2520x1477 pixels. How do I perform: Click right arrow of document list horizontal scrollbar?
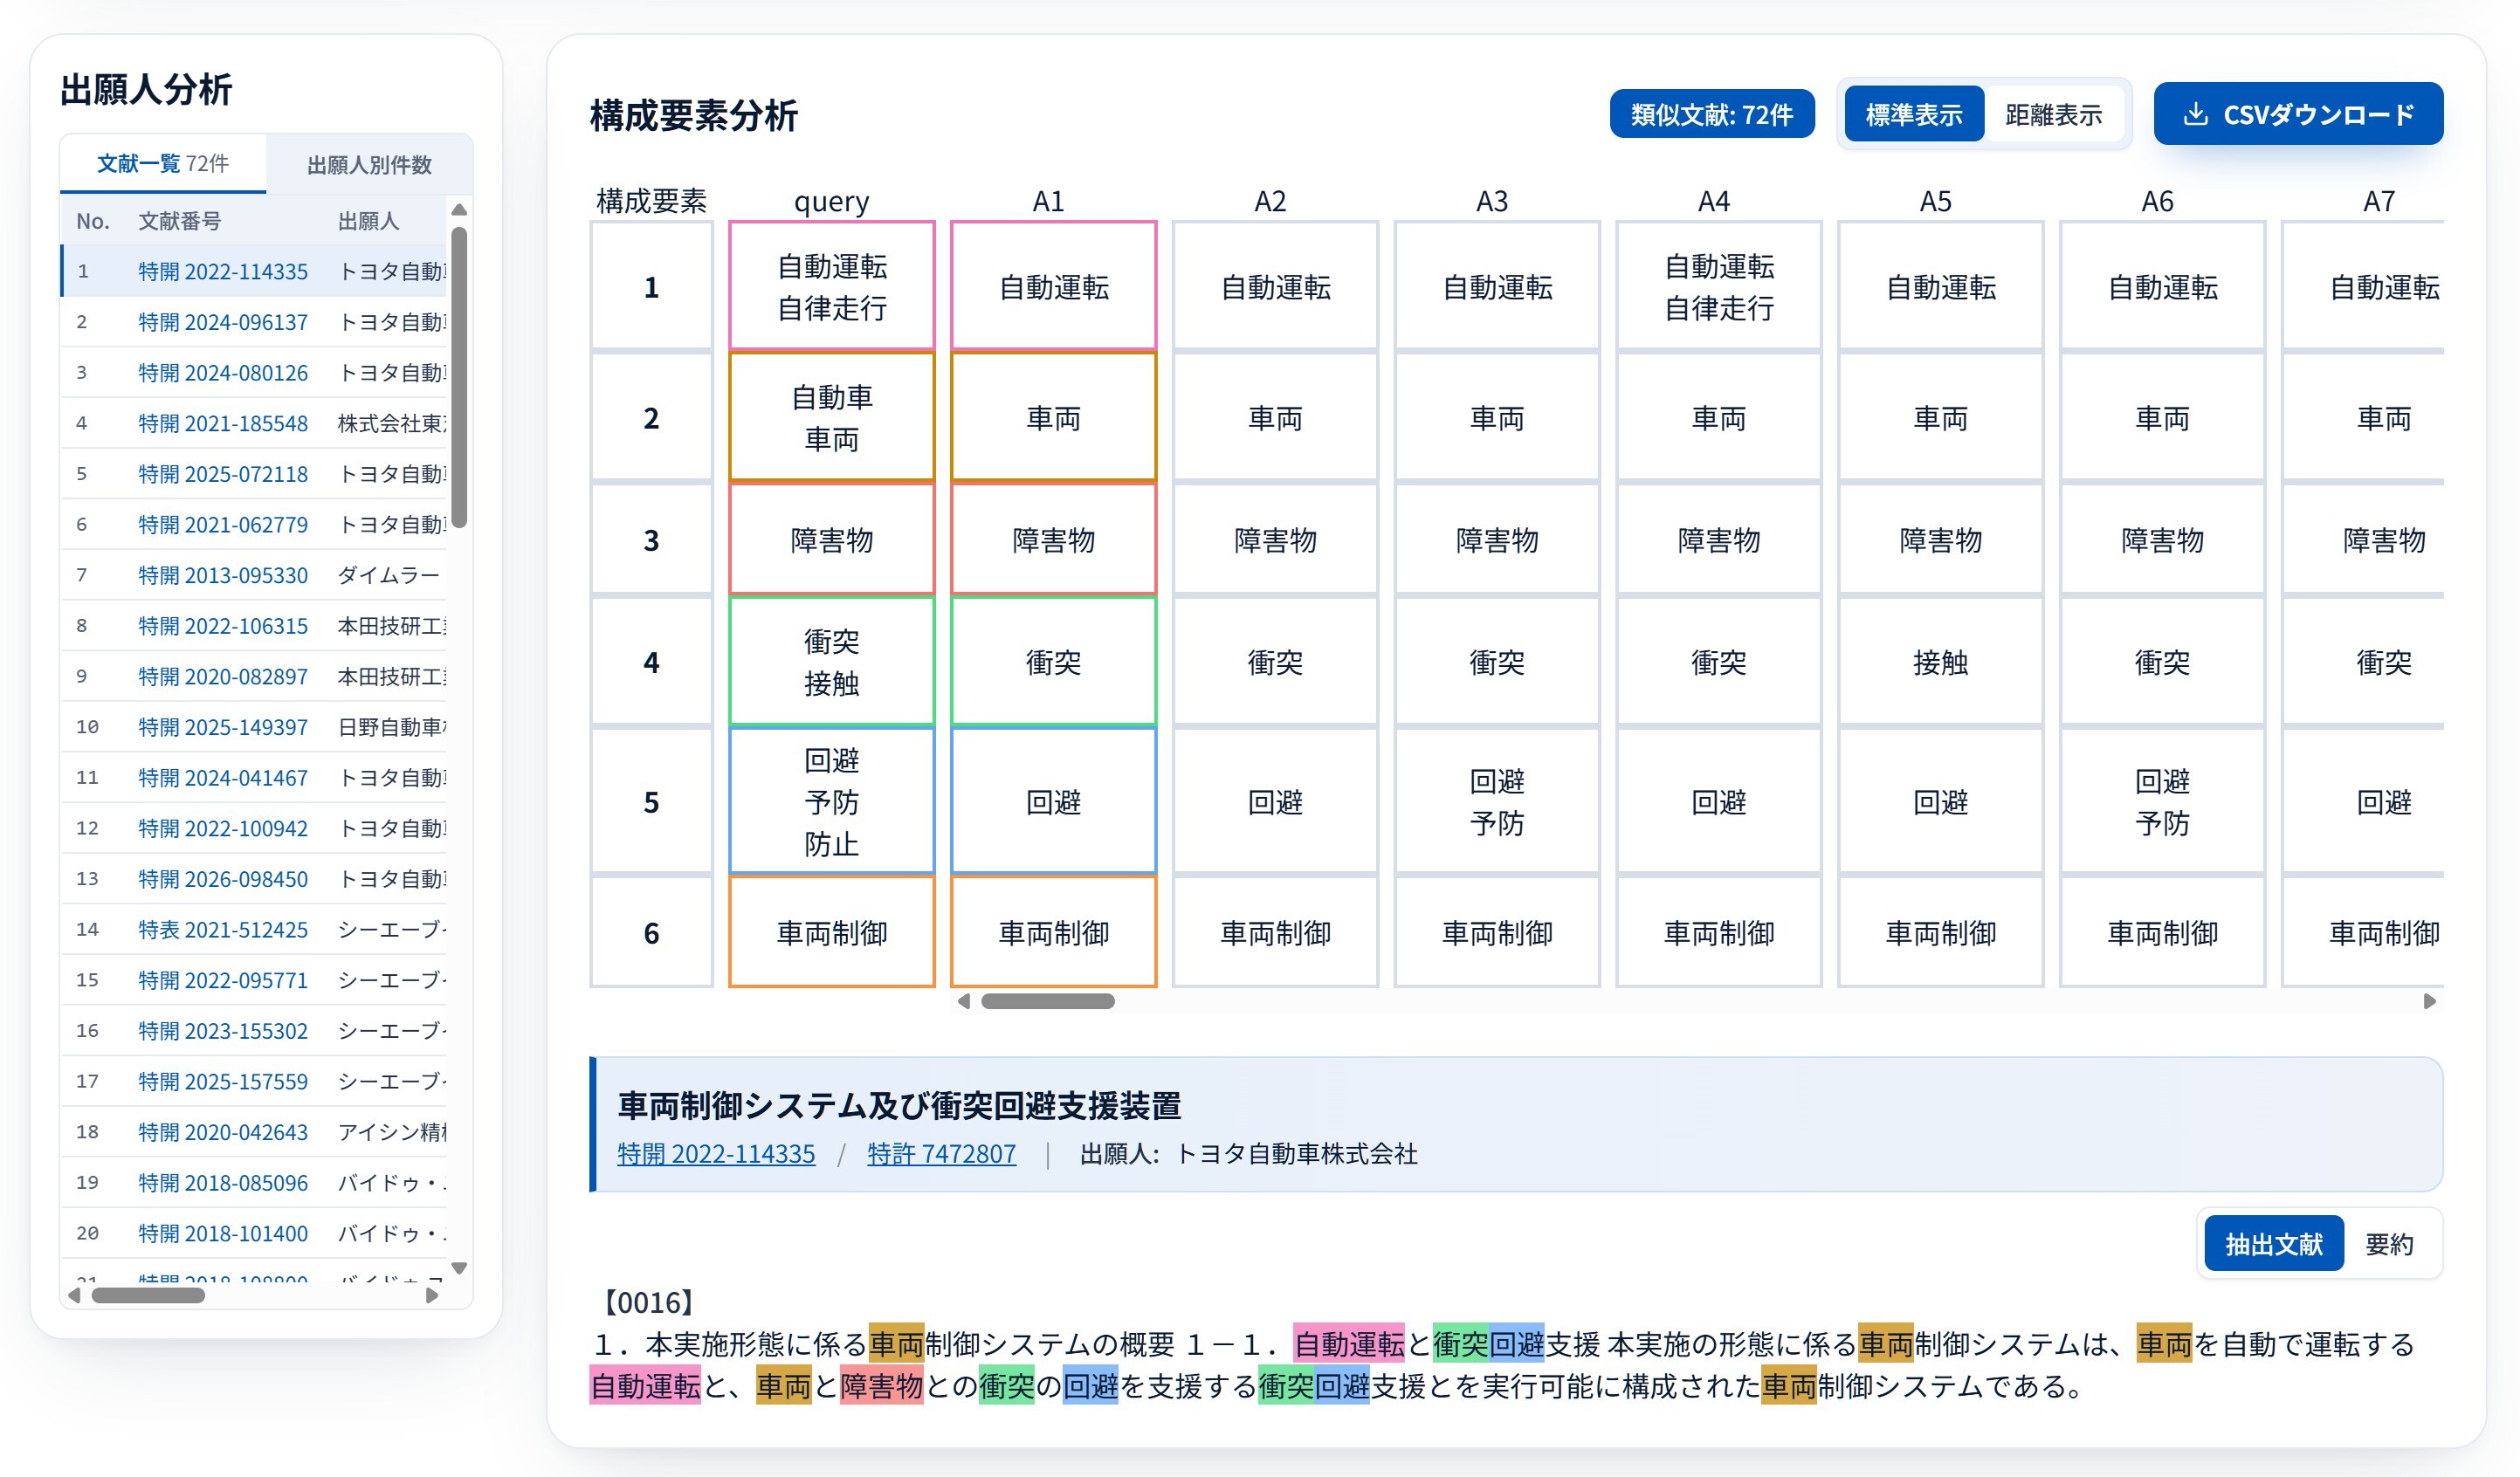[x=432, y=1295]
